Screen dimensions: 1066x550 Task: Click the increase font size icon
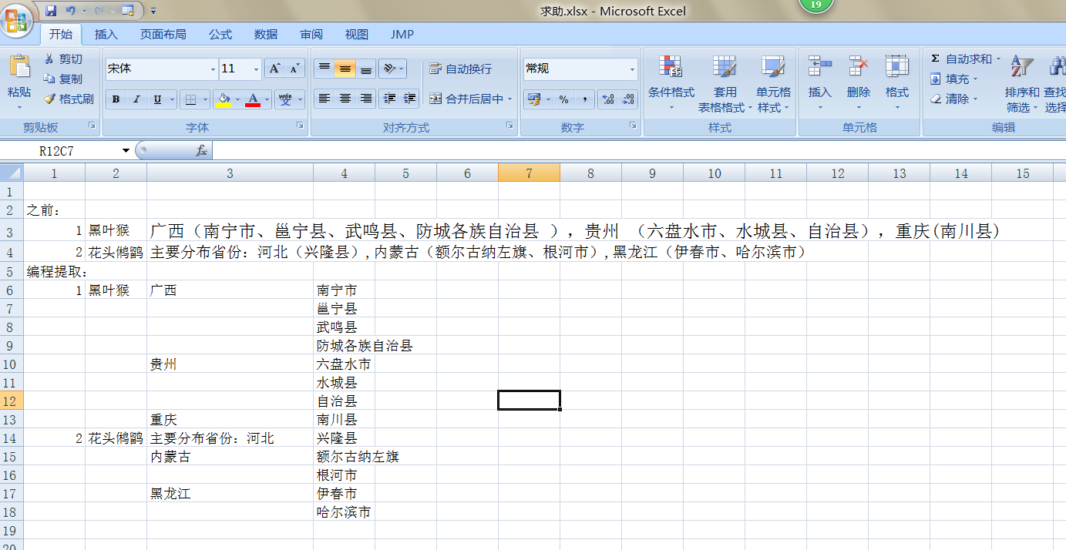[274, 69]
